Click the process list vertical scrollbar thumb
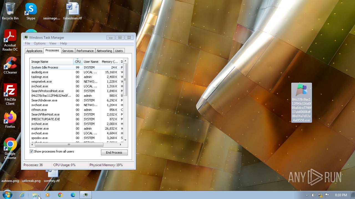355x199 pixels. tap(125, 80)
